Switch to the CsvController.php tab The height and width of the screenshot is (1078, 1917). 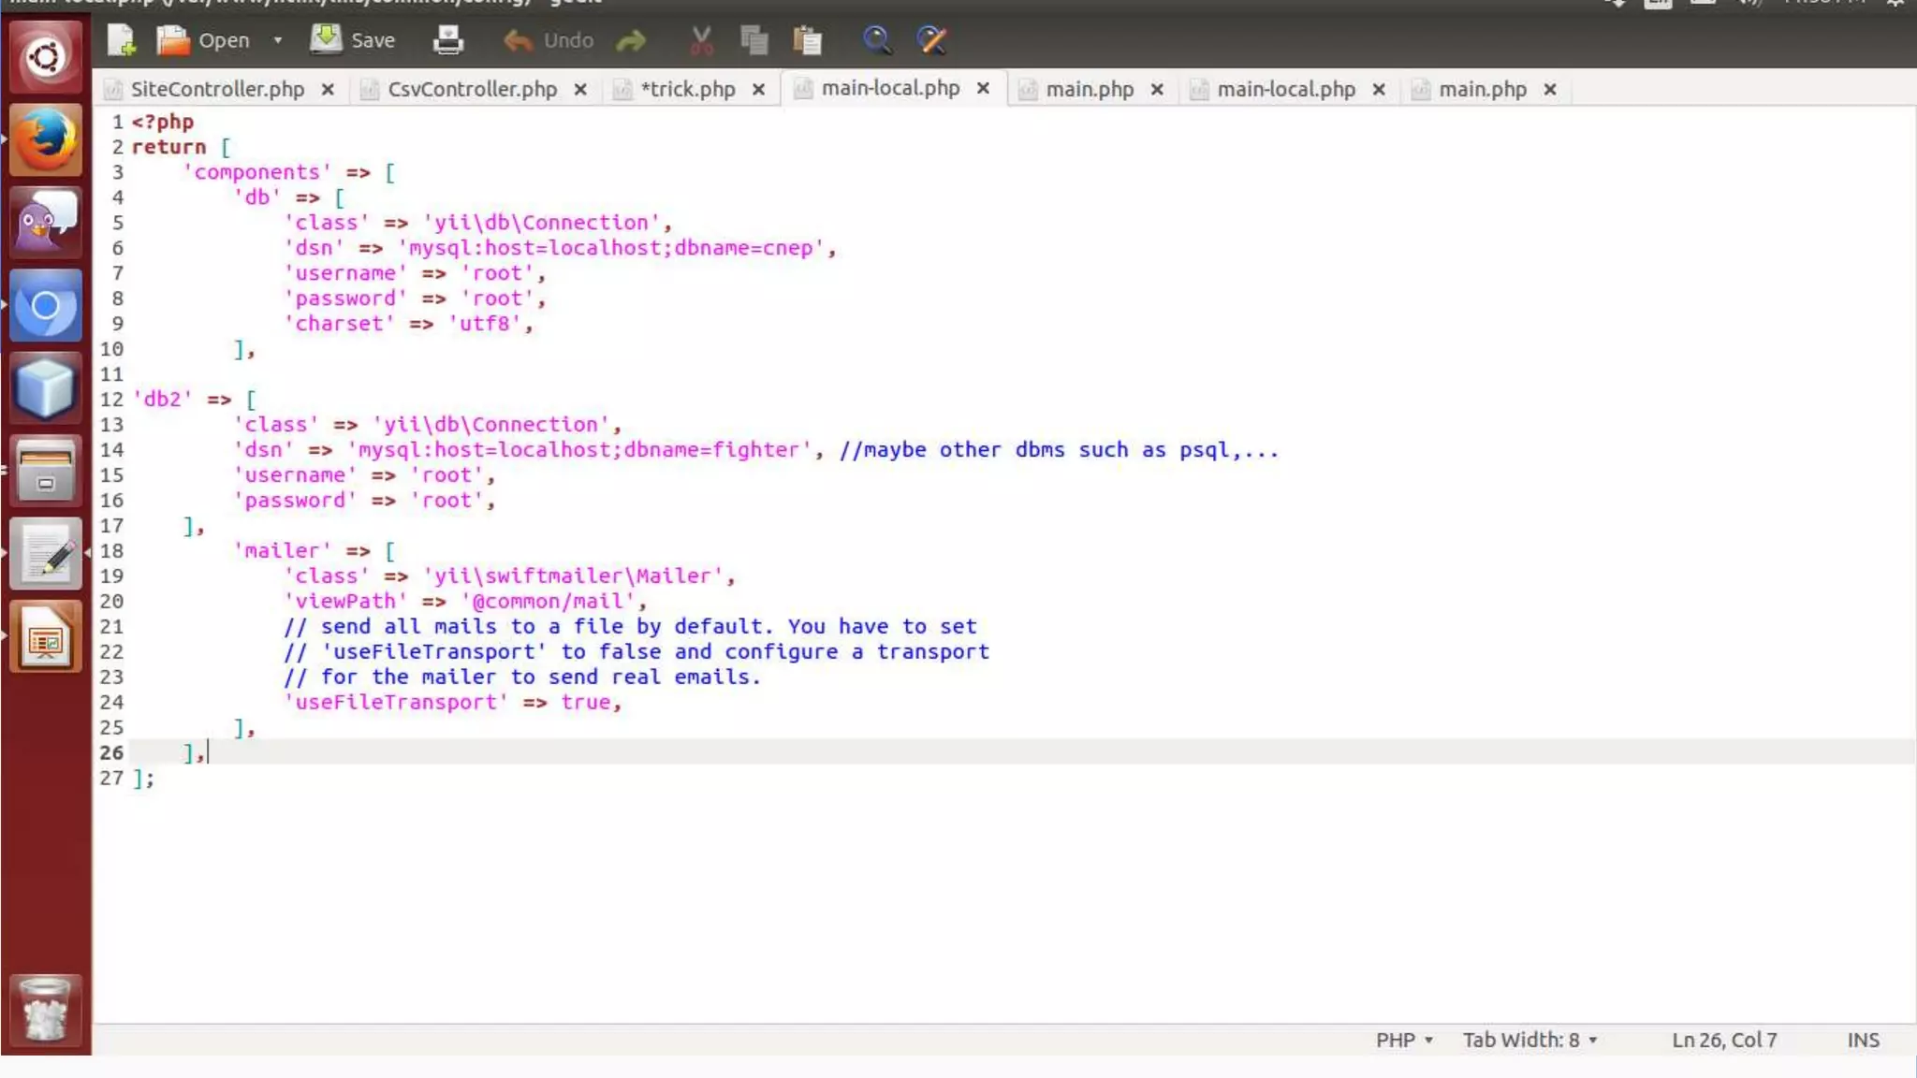(472, 89)
